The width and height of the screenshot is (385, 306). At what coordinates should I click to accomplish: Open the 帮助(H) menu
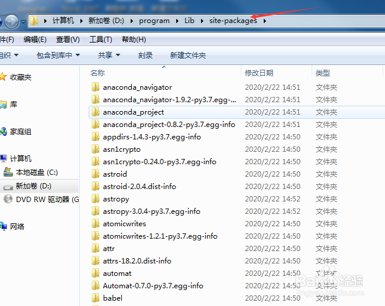(134, 40)
